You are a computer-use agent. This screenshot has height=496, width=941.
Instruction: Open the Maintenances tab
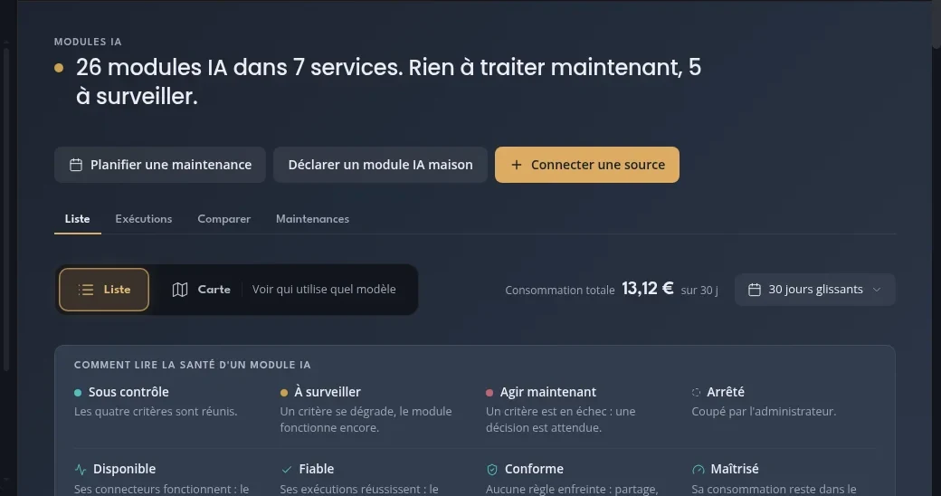(x=313, y=218)
